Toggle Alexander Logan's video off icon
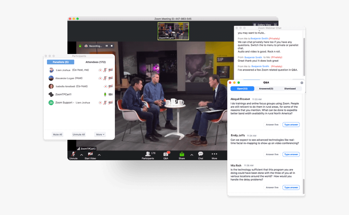This screenshot has width=349, height=215. pos(110,78)
